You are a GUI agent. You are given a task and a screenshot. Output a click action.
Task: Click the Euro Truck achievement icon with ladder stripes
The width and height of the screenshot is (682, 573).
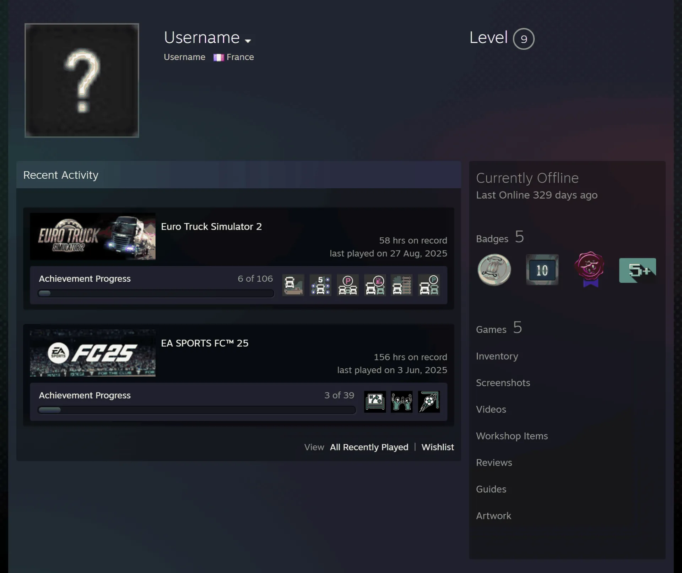pyautogui.click(x=402, y=285)
